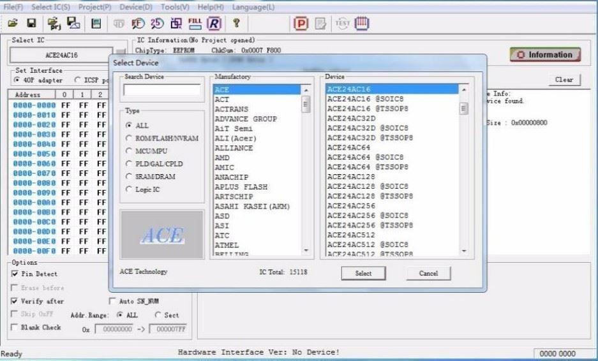Click the Select button in the dialog
Image resolution: width=598 pixels, height=361 pixels.
tap(363, 274)
